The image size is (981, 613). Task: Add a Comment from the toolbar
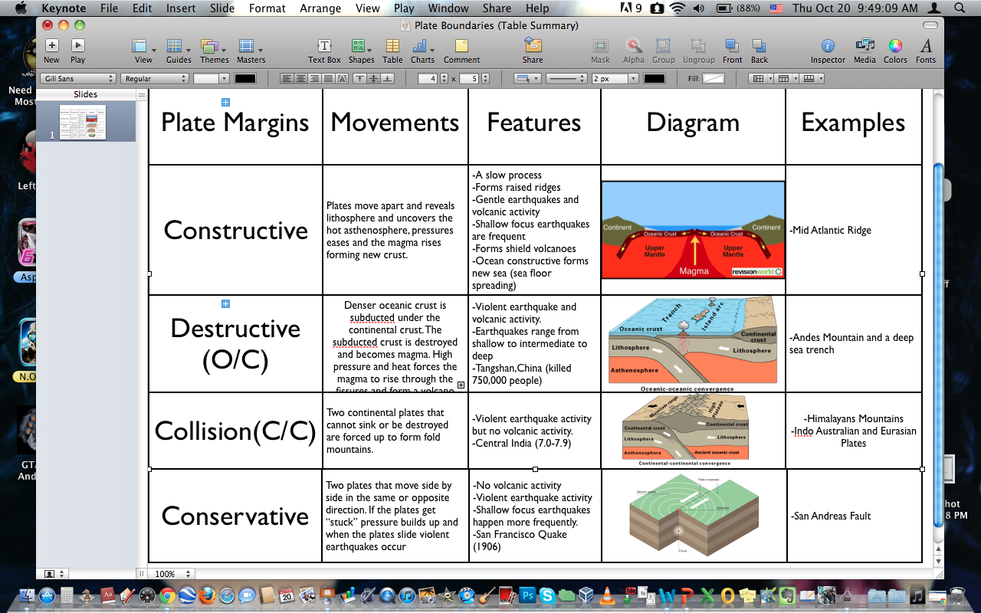pos(461,51)
